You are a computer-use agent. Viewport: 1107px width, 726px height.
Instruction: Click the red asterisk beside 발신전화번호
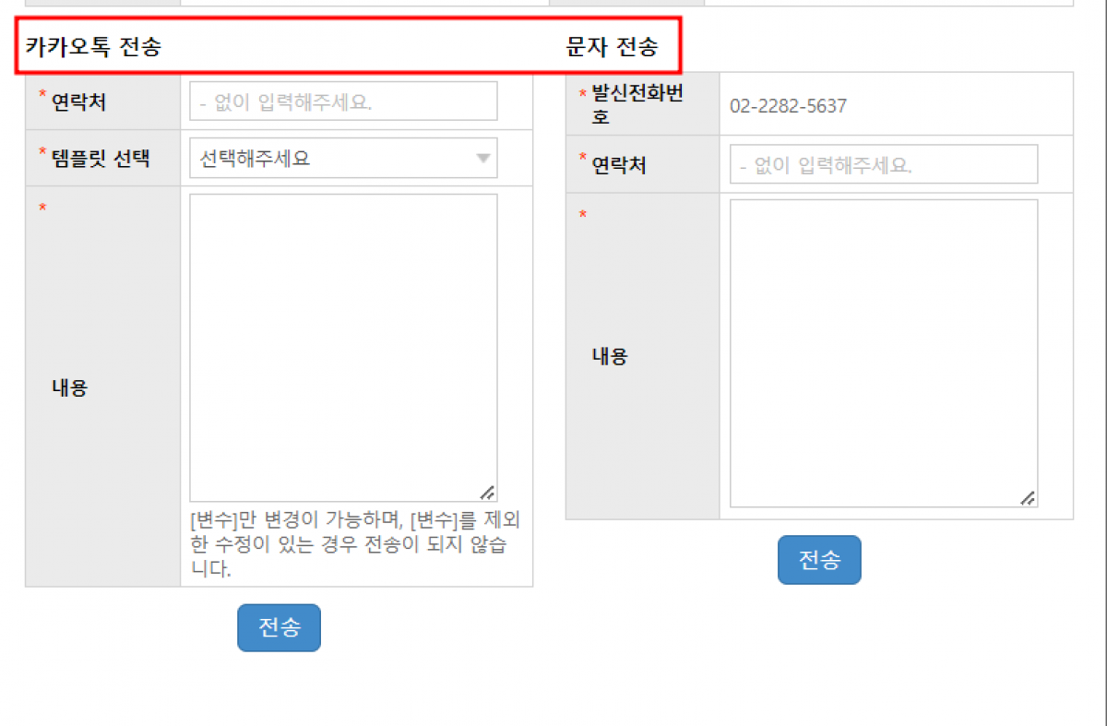coord(582,94)
